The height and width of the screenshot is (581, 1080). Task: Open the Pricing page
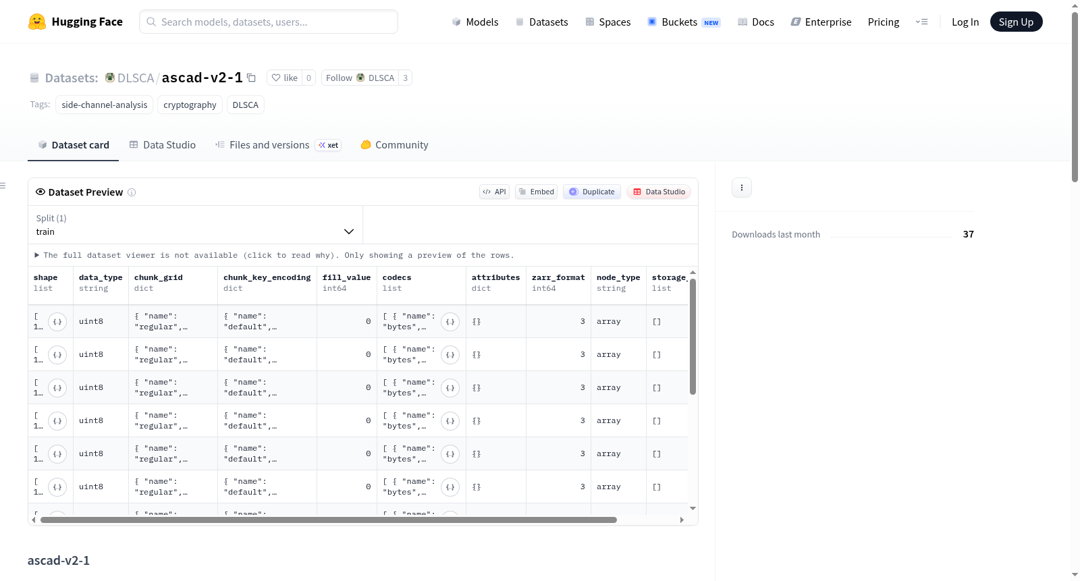884,22
